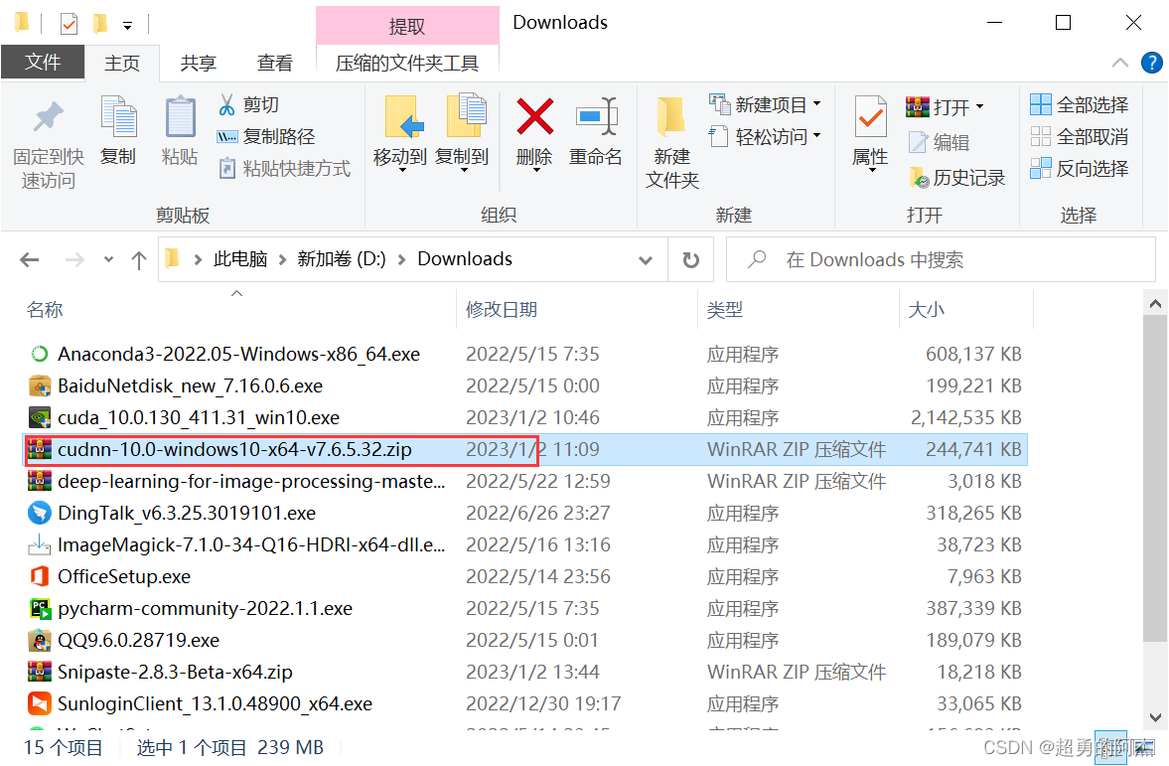Click Invert selection (反向选择)
The height and width of the screenshot is (766, 1169).
tap(1079, 169)
